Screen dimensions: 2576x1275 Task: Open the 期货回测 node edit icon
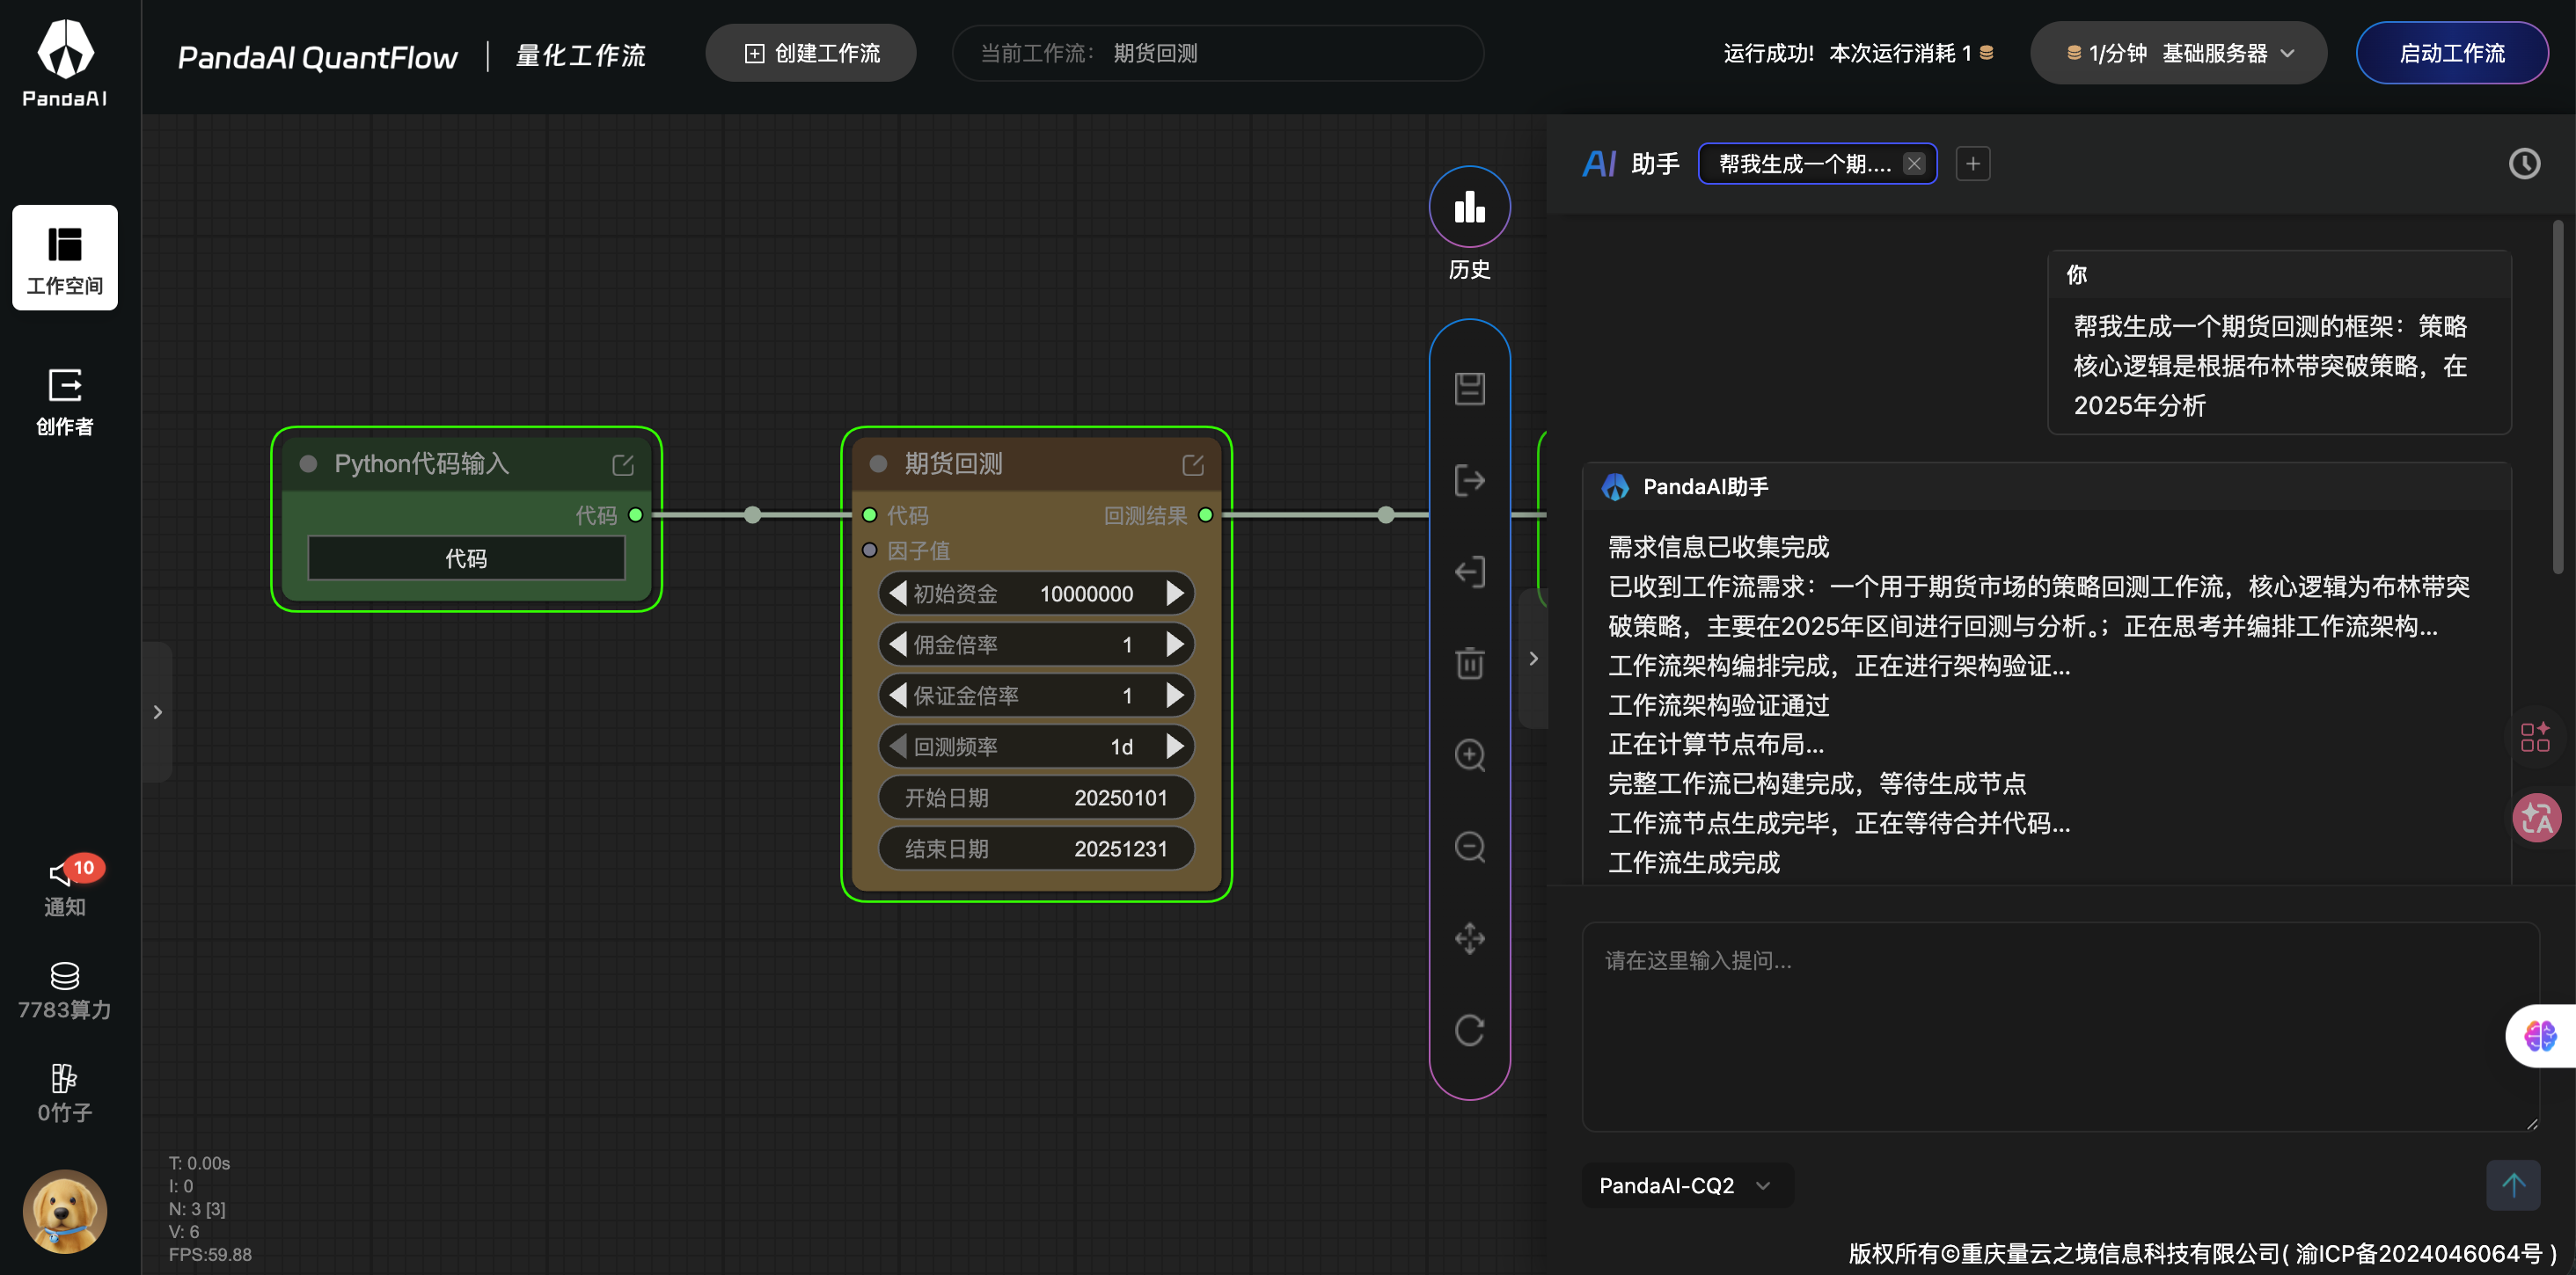click(1193, 464)
